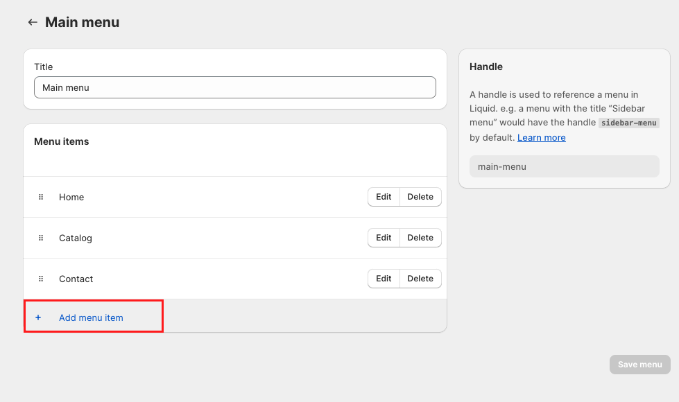Select the Contact row in Menu items

coord(208,279)
